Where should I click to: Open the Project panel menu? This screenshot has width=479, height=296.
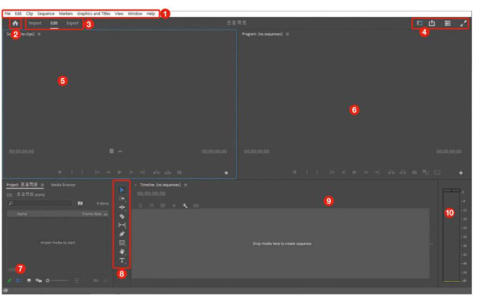pyautogui.click(x=42, y=185)
